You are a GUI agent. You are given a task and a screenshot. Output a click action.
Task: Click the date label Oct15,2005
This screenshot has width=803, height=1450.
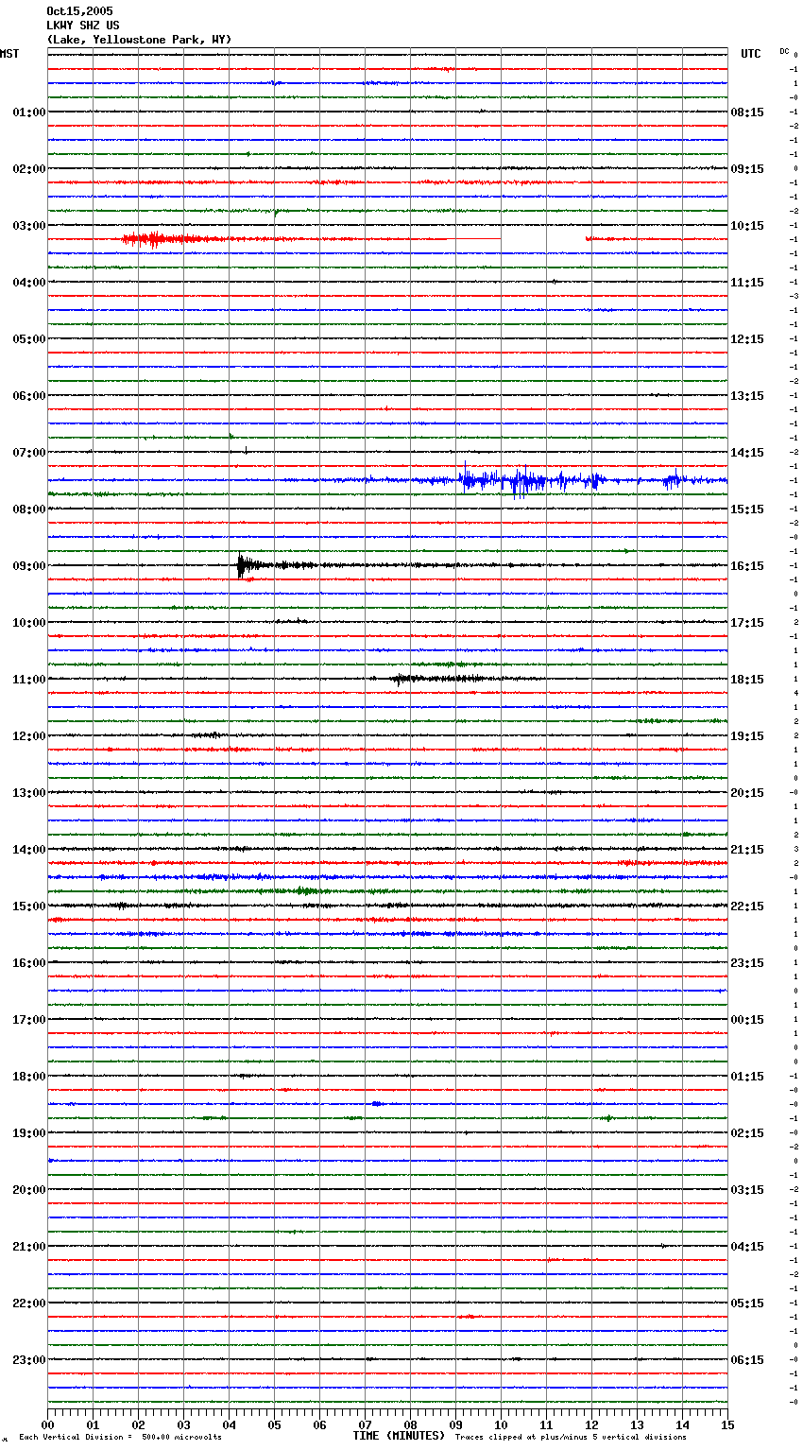click(79, 11)
